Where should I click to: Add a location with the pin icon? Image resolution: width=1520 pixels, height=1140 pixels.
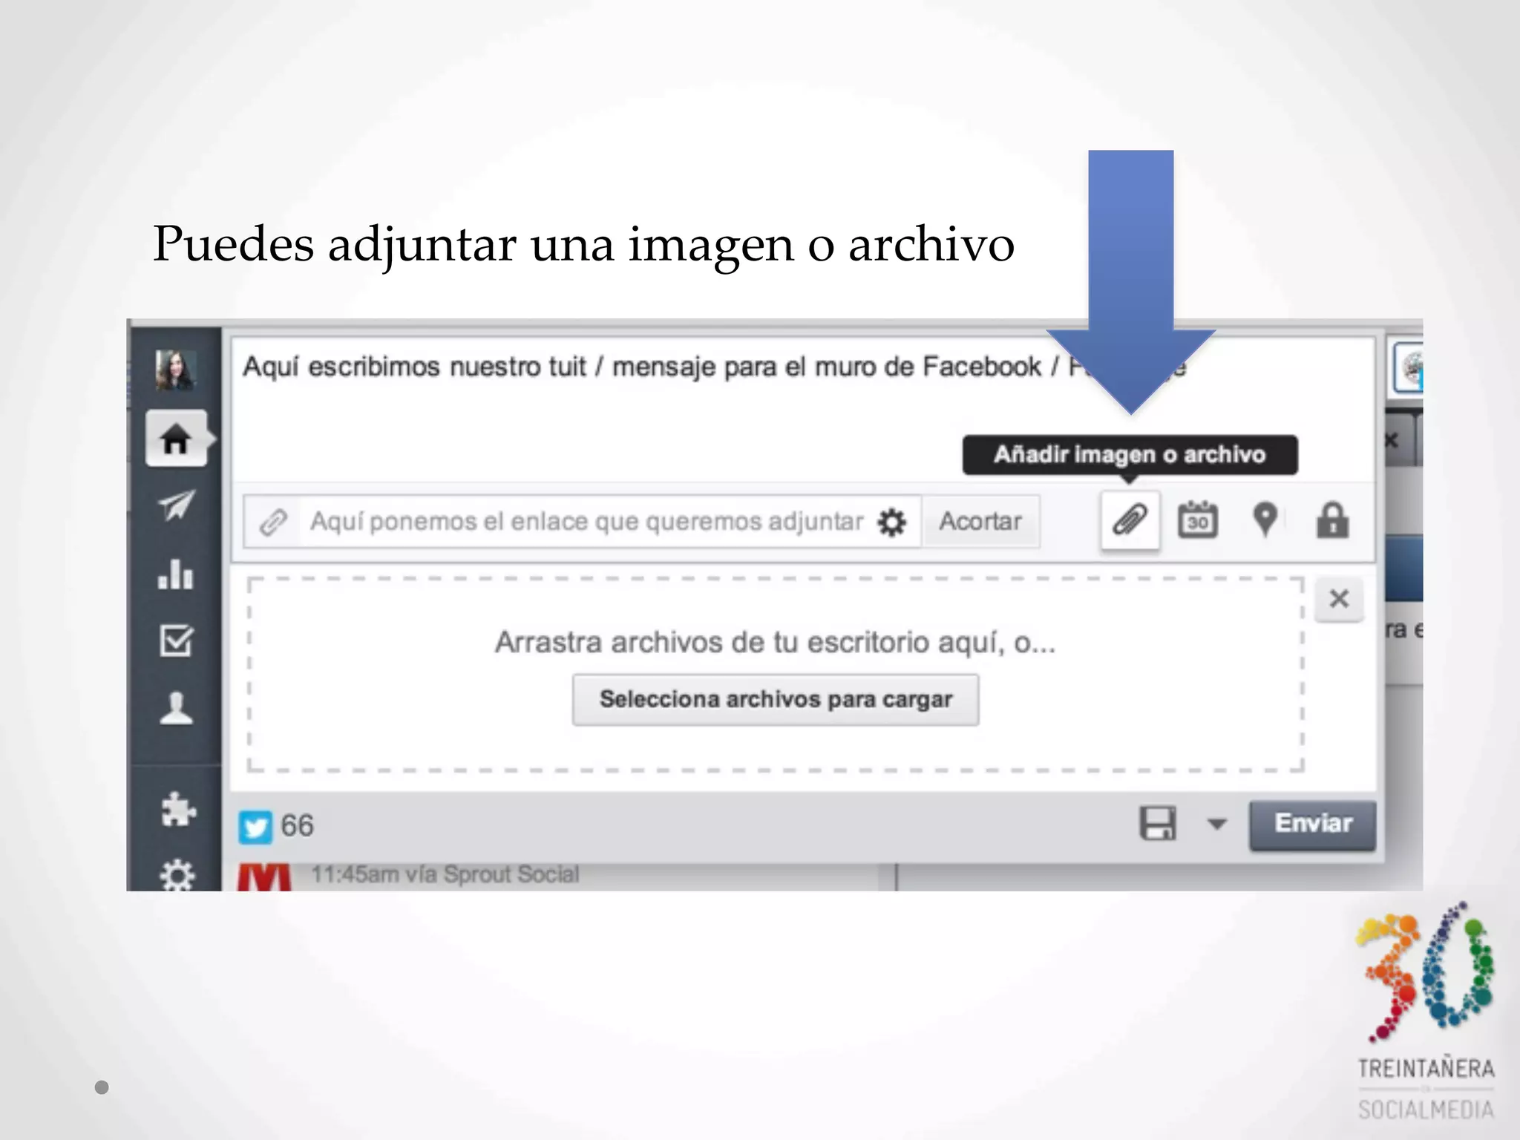pyautogui.click(x=1265, y=520)
